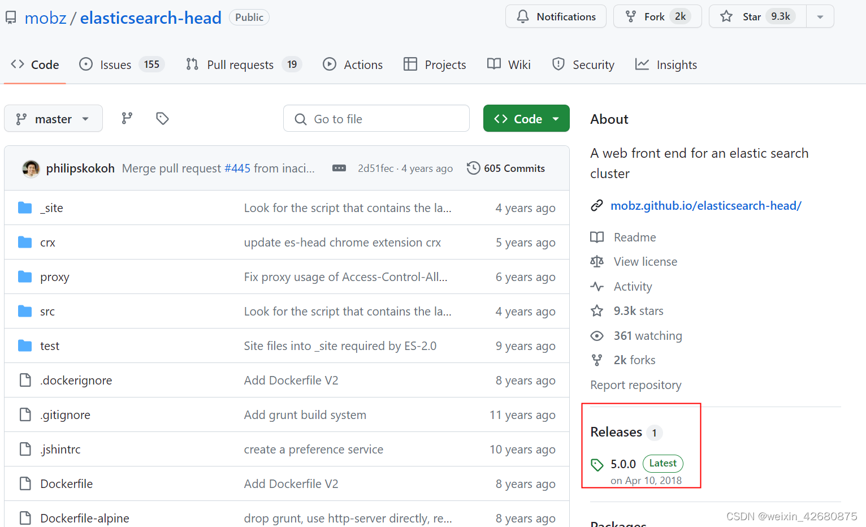This screenshot has height=527, width=866.
Task: Open the tags view icon
Action: (x=162, y=118)
